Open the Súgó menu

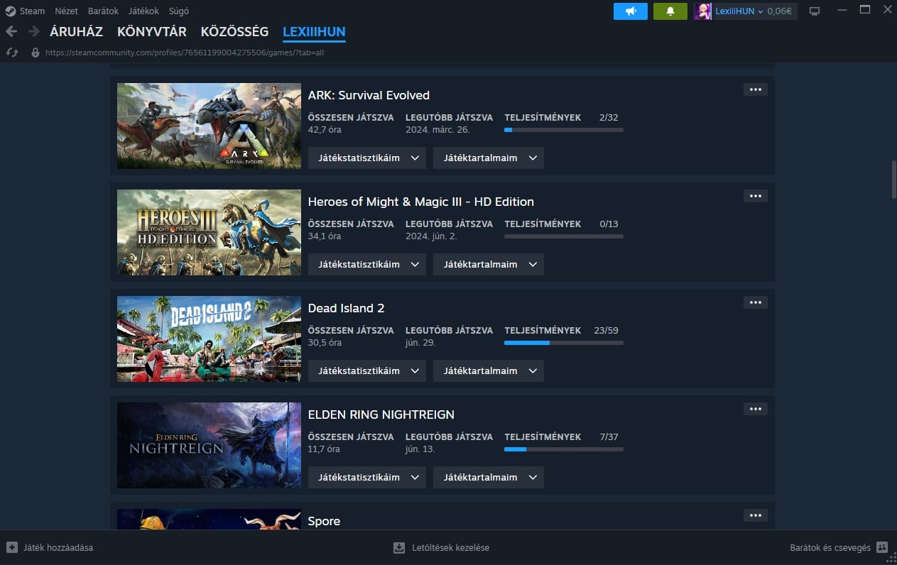tap(179, 11)
